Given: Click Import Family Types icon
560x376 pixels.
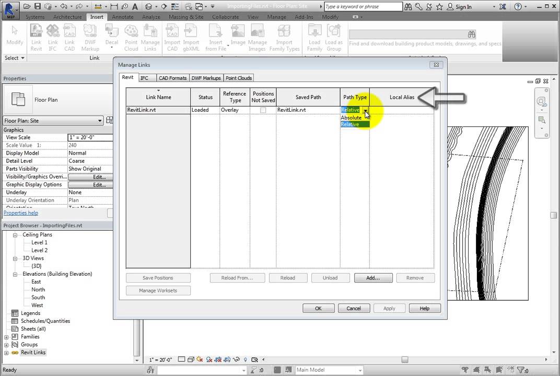Looking at the screenshot, I should [x=284, y=31].
